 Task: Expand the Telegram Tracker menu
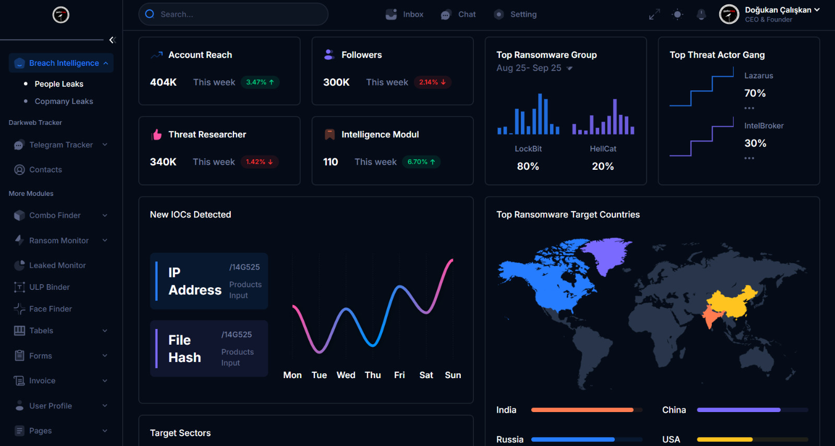coord(61,145)
